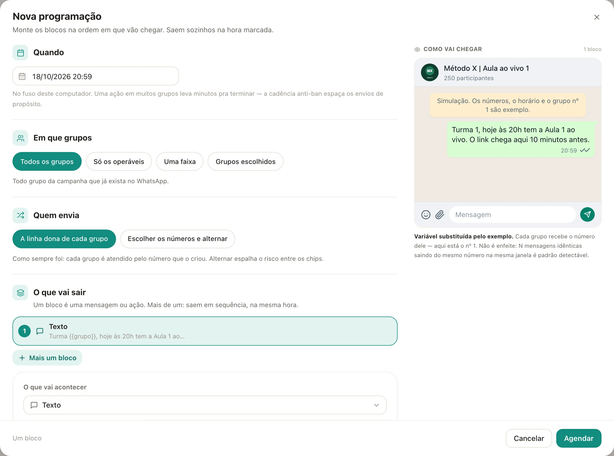Screen dimensions: 614x456
Task: Click the plus icon in Mais um bloco
Action: point(22,358)
